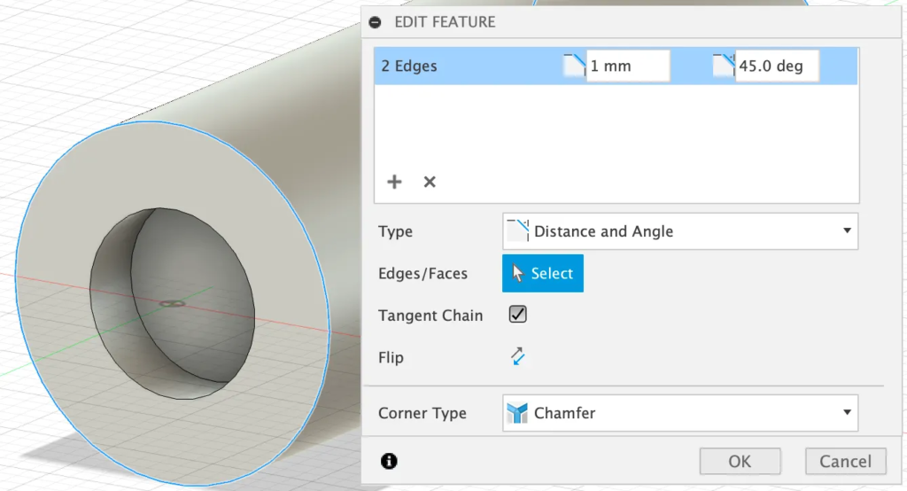Click the 1 mm distance input field

(627, 66)
